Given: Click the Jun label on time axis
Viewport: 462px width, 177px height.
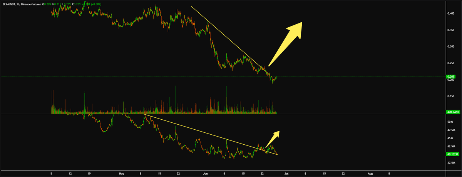Looking at the screenshot, I should 204,173.
